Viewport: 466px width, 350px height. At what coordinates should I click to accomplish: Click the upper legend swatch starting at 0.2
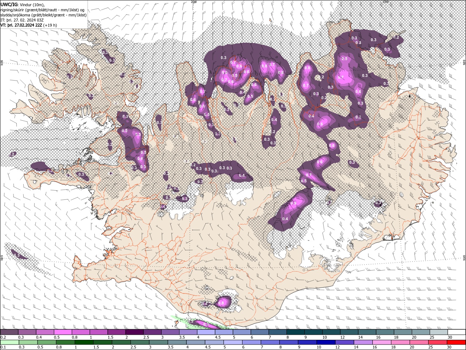pos(9,332)
